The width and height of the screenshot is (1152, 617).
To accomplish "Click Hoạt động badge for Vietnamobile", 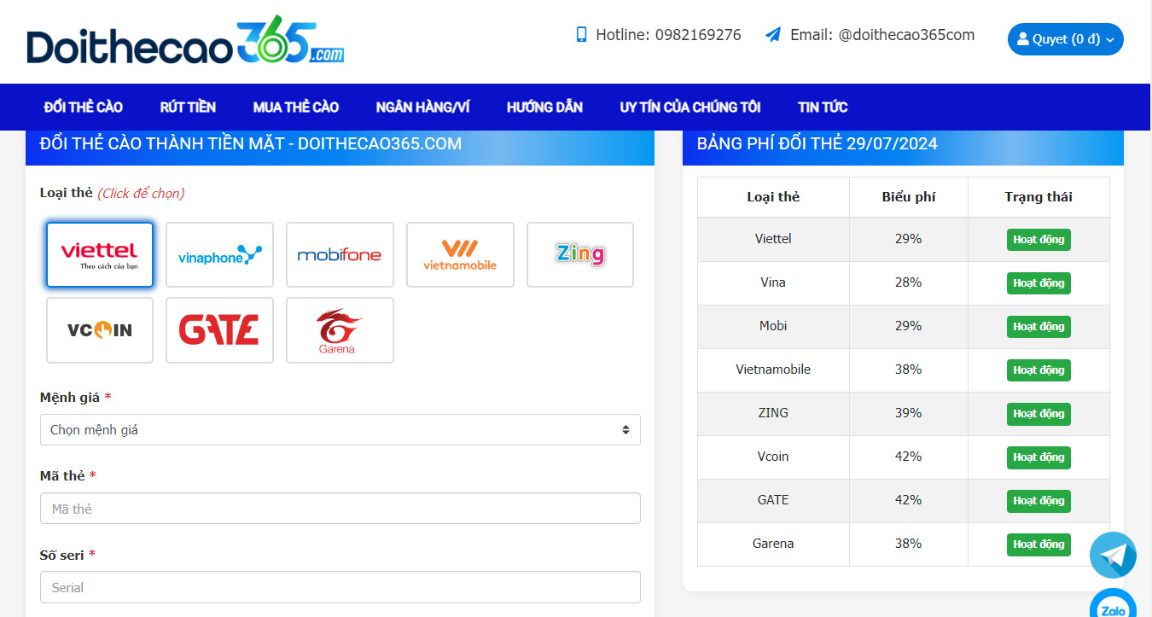I will click(1039, 370).
